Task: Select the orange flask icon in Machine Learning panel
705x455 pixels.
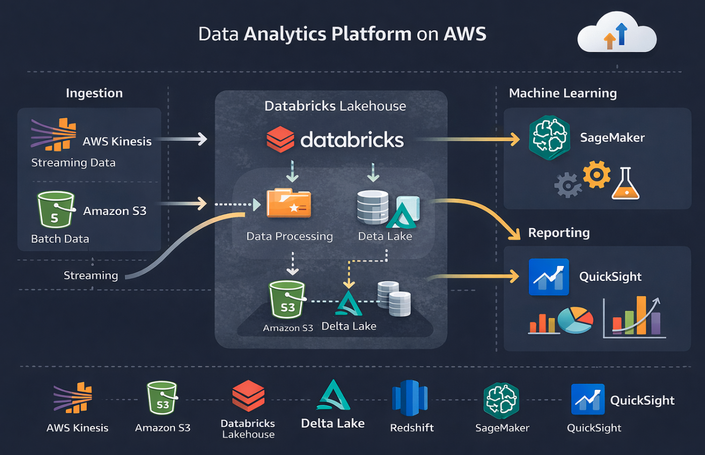Action: point(626,183)
